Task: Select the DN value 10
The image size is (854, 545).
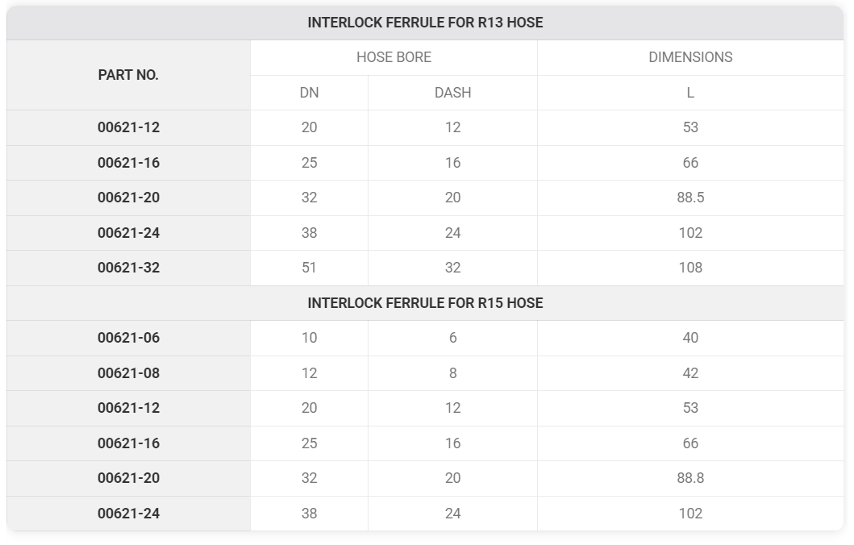Action: pyautogui.click(x=309, y=338)
